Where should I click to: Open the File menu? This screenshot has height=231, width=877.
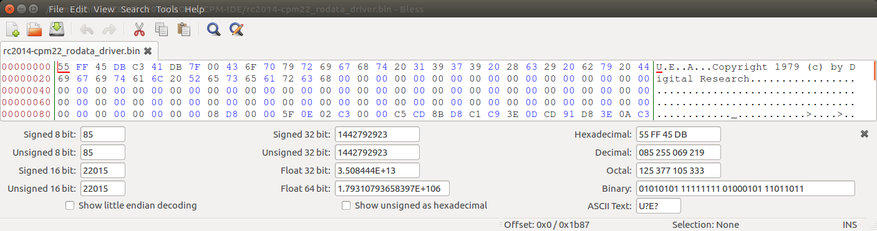point(56,9)
